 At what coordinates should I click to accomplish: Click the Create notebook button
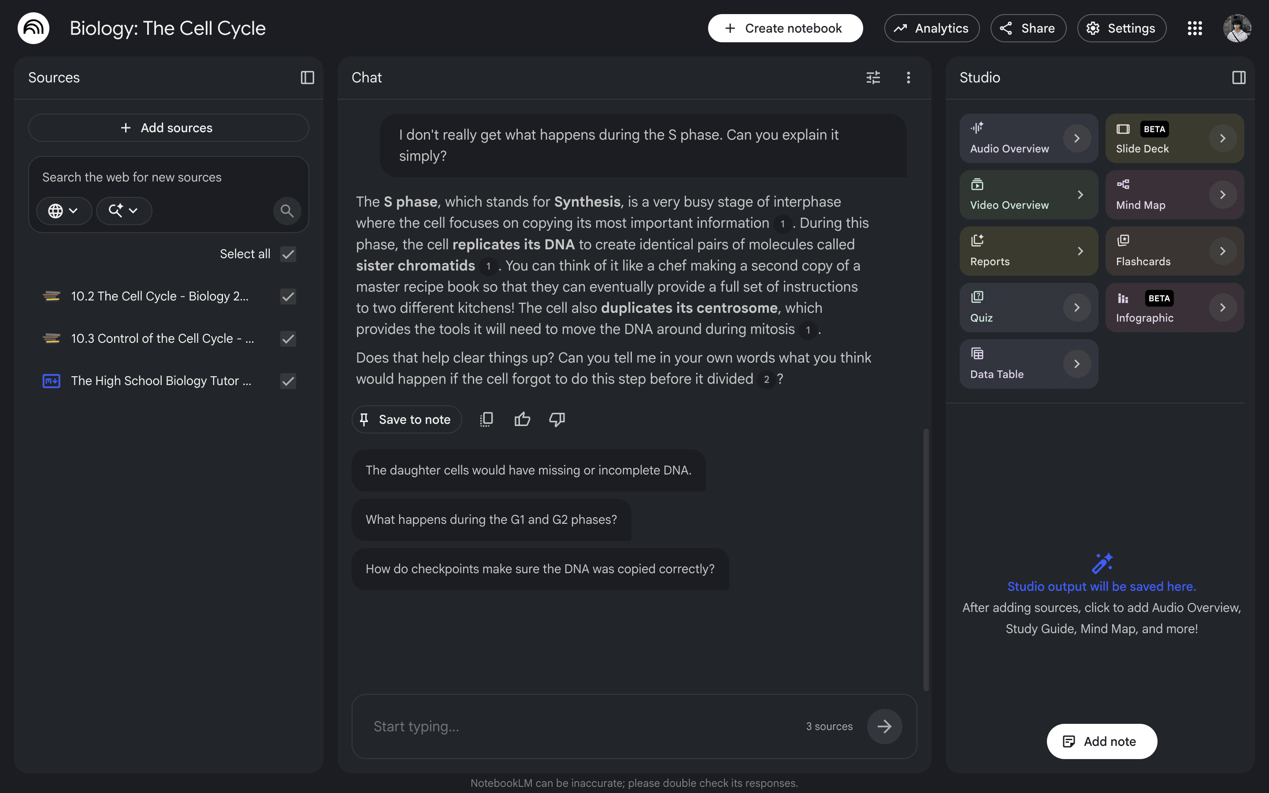(x=785, y=28)
